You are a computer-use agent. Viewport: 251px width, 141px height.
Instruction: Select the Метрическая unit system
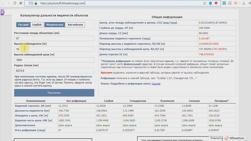[x=55, y=25]
